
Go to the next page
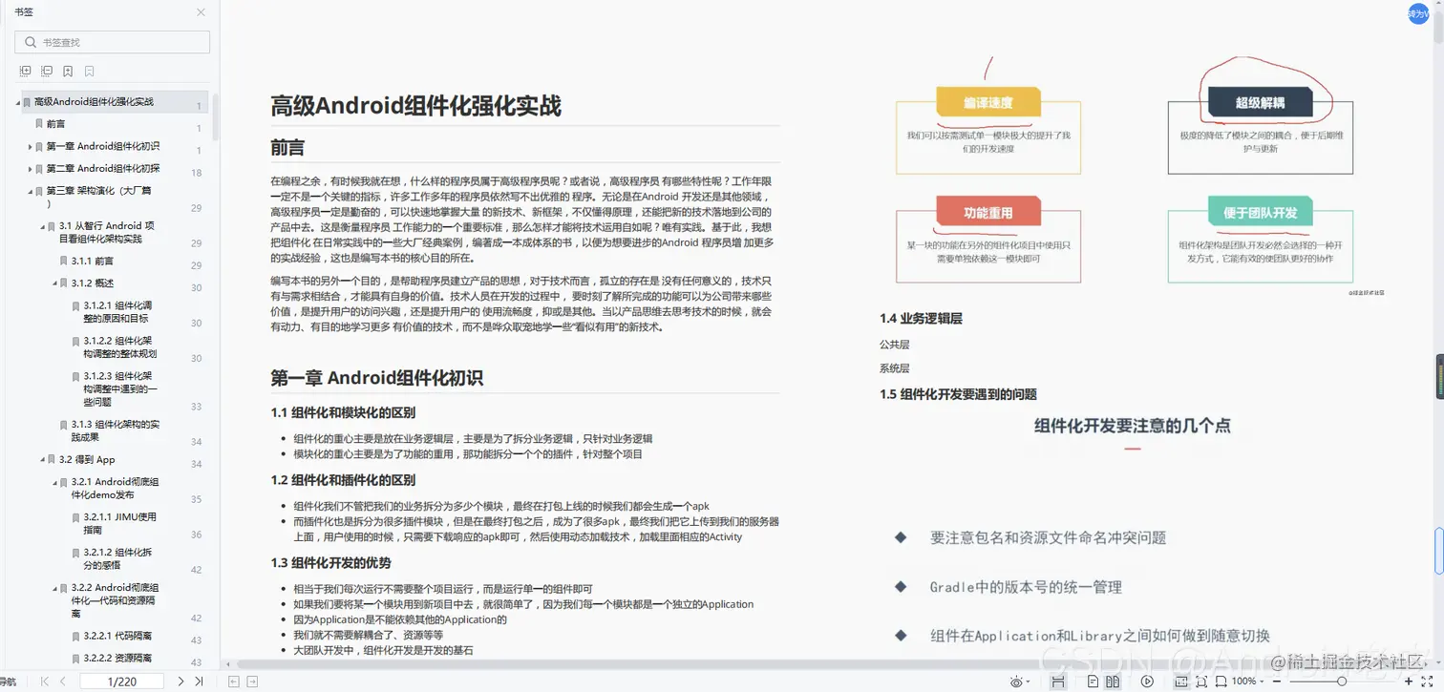click(180, 681)
